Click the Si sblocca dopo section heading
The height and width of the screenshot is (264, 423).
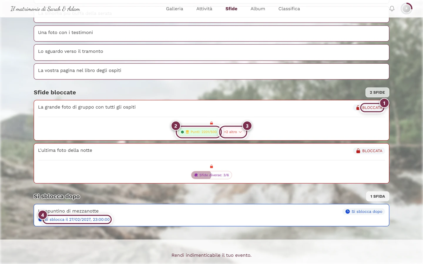click(57, 196)
